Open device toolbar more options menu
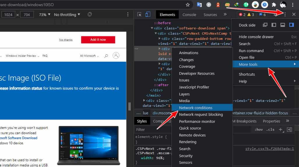This screenshot has width=299, height=167. 128,15
